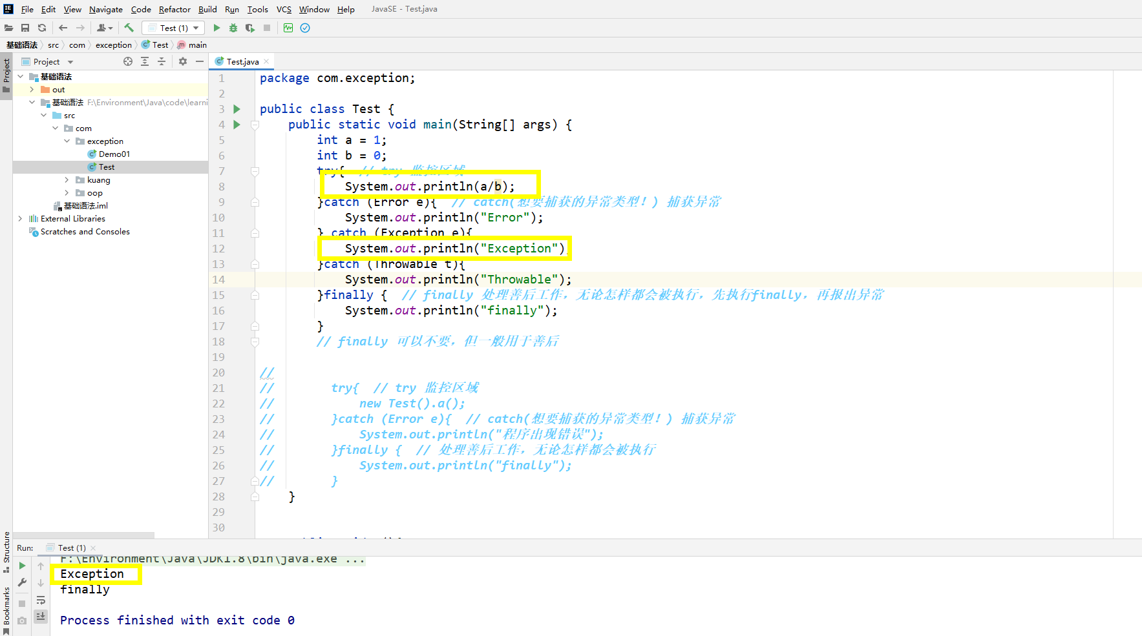Toggle the Bookmarks tool window side tab
This screenshot has width=1142, height=636.
(x=6, y=611)
